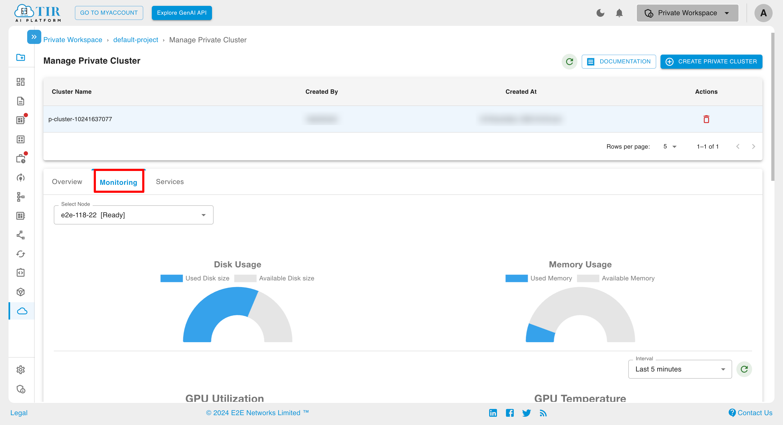
Task: Go to previous page of clusters table
Action: pyautogui.click(x=738, y=146)
